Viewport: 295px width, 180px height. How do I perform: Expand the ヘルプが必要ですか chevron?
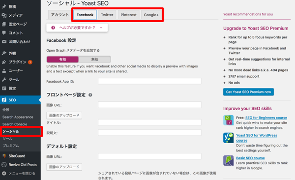(101, 28)
